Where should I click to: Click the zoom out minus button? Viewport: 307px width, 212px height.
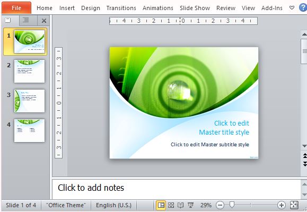220,205
